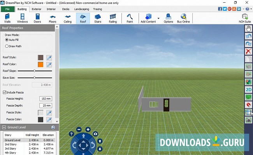The width and height of the screenshot is (253, 155).
Task: Pick Roof Color with the eyedropper
Action: (x=49, y=65)
